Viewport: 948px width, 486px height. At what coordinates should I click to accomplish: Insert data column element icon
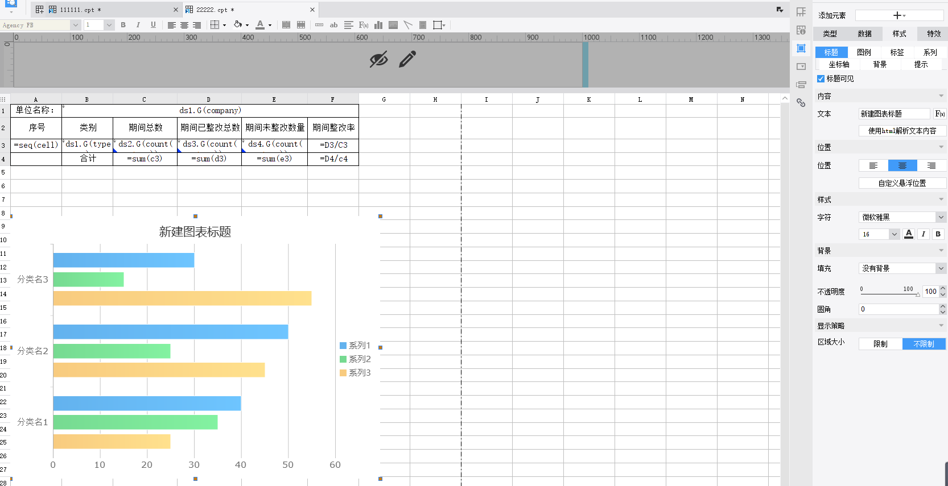click(319, 25)
